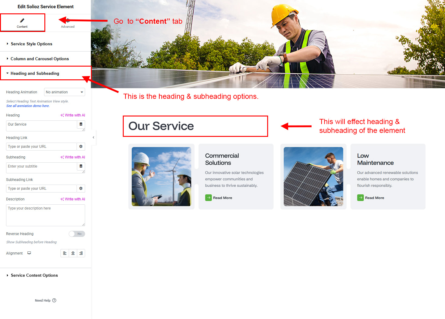This screenshot has height=319, width=445.
Task: Click Write with AI next to Description
Action: (x=73, y=199)
